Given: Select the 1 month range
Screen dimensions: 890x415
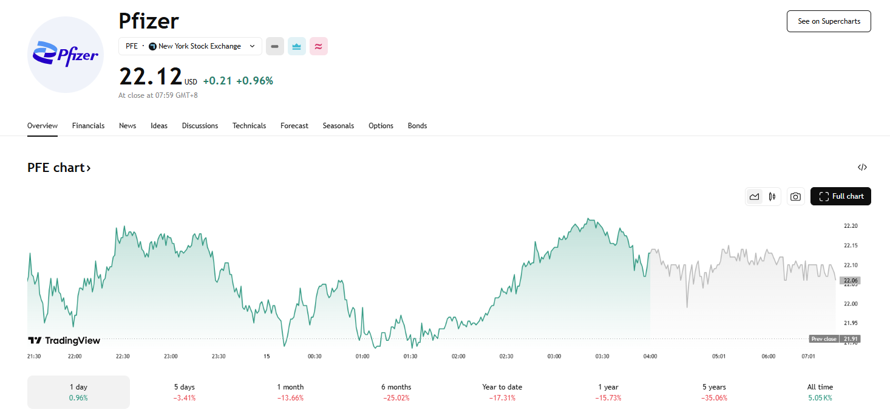Looking at the screenshot, I should 290,392.
